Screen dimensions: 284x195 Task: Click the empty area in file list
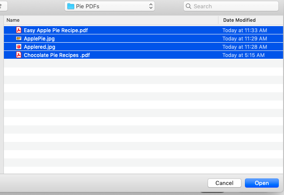pos(143,116)
